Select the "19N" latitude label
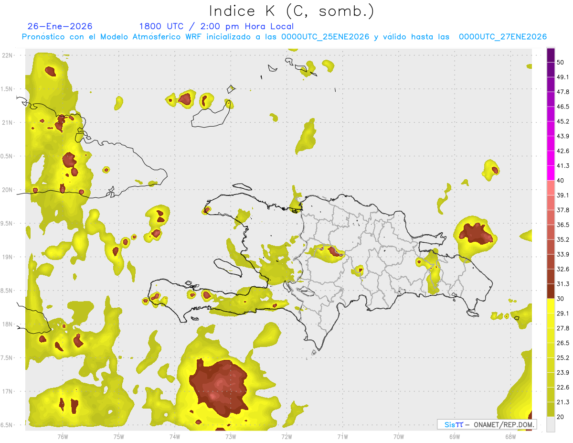The width and height of the screenshot is (573, 443). coord(8,257)
